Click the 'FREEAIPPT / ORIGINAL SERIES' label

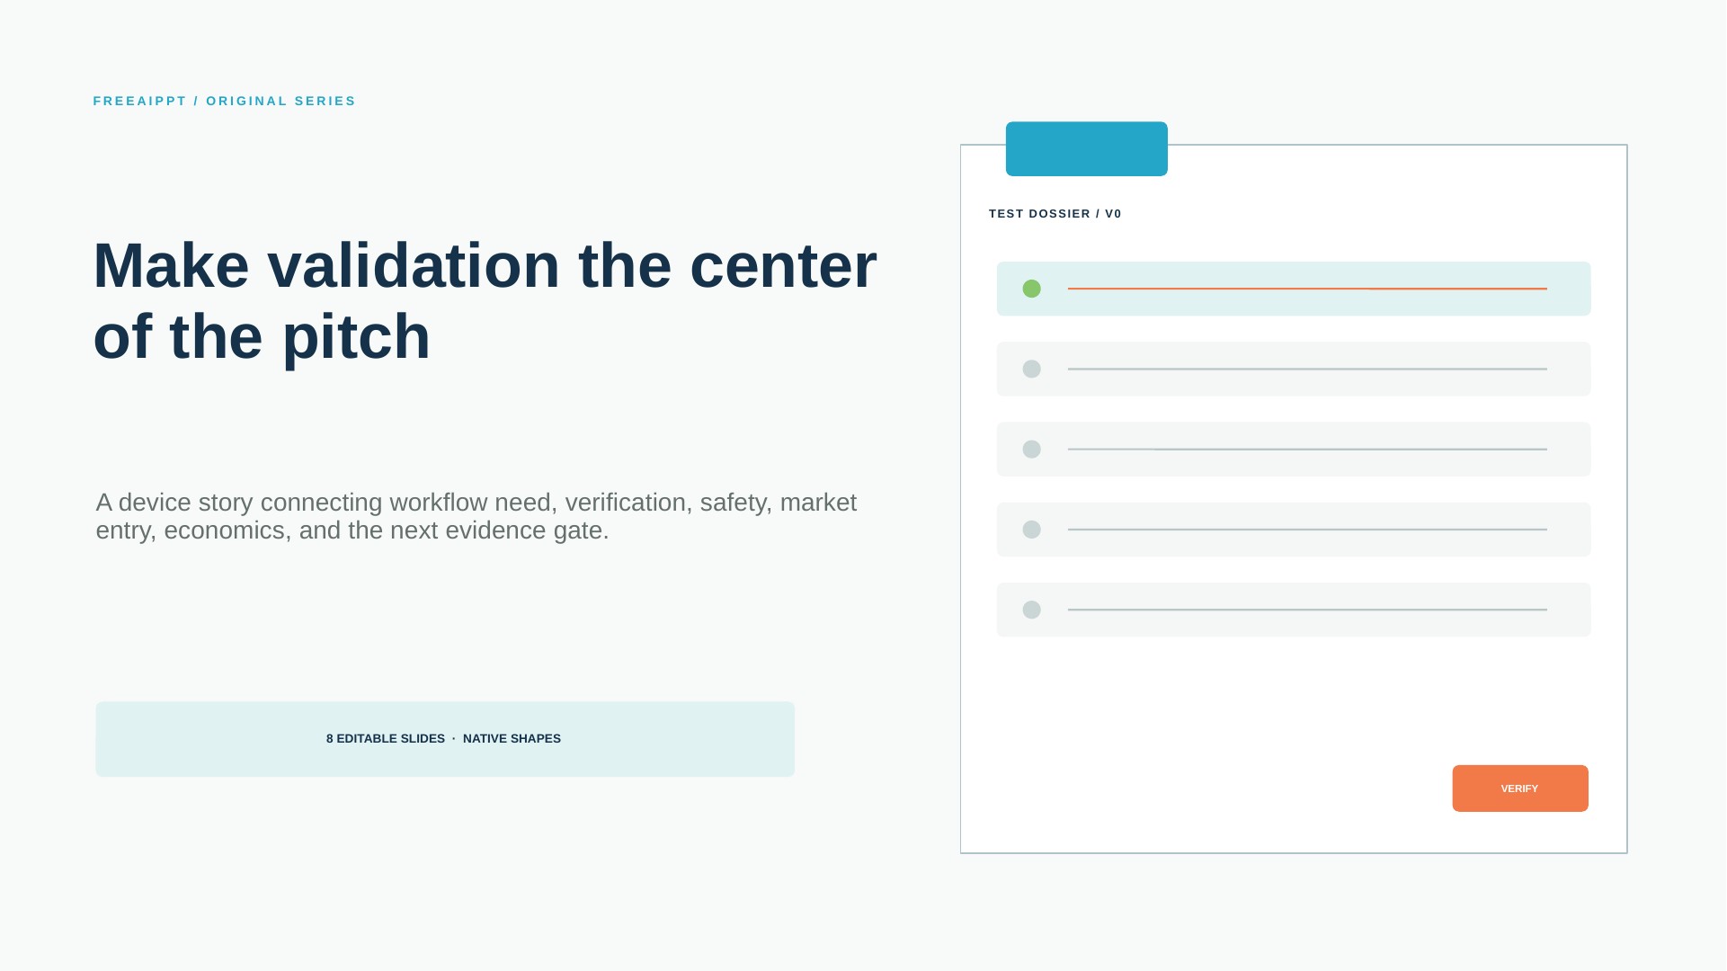[x=225, y=101]
